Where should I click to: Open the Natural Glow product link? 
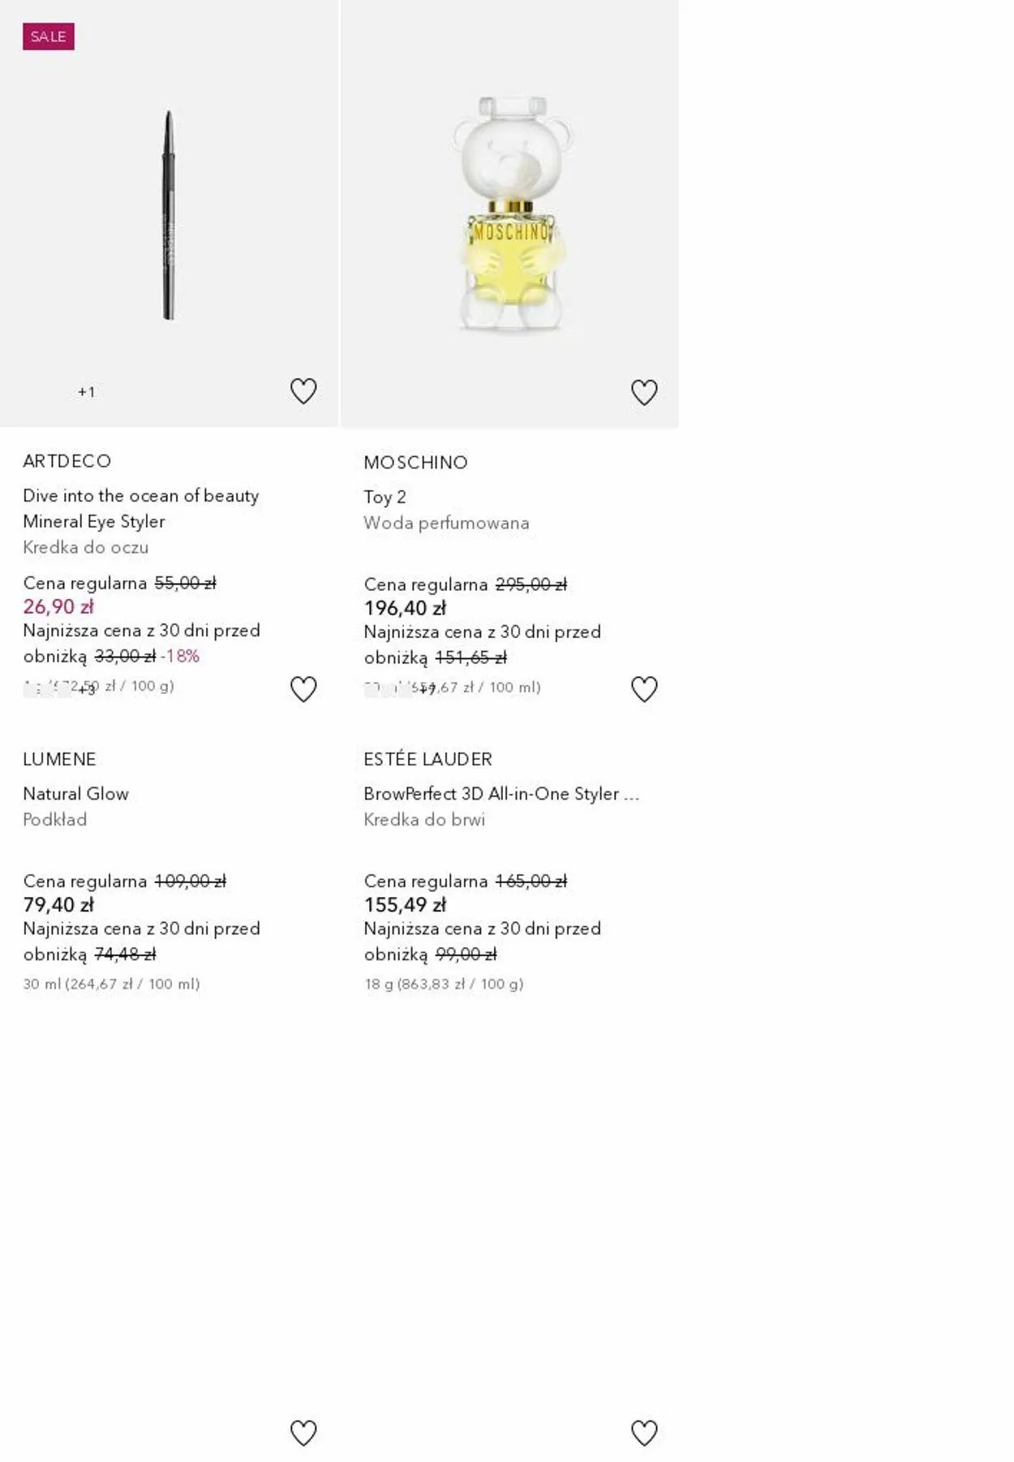(75, 794)
